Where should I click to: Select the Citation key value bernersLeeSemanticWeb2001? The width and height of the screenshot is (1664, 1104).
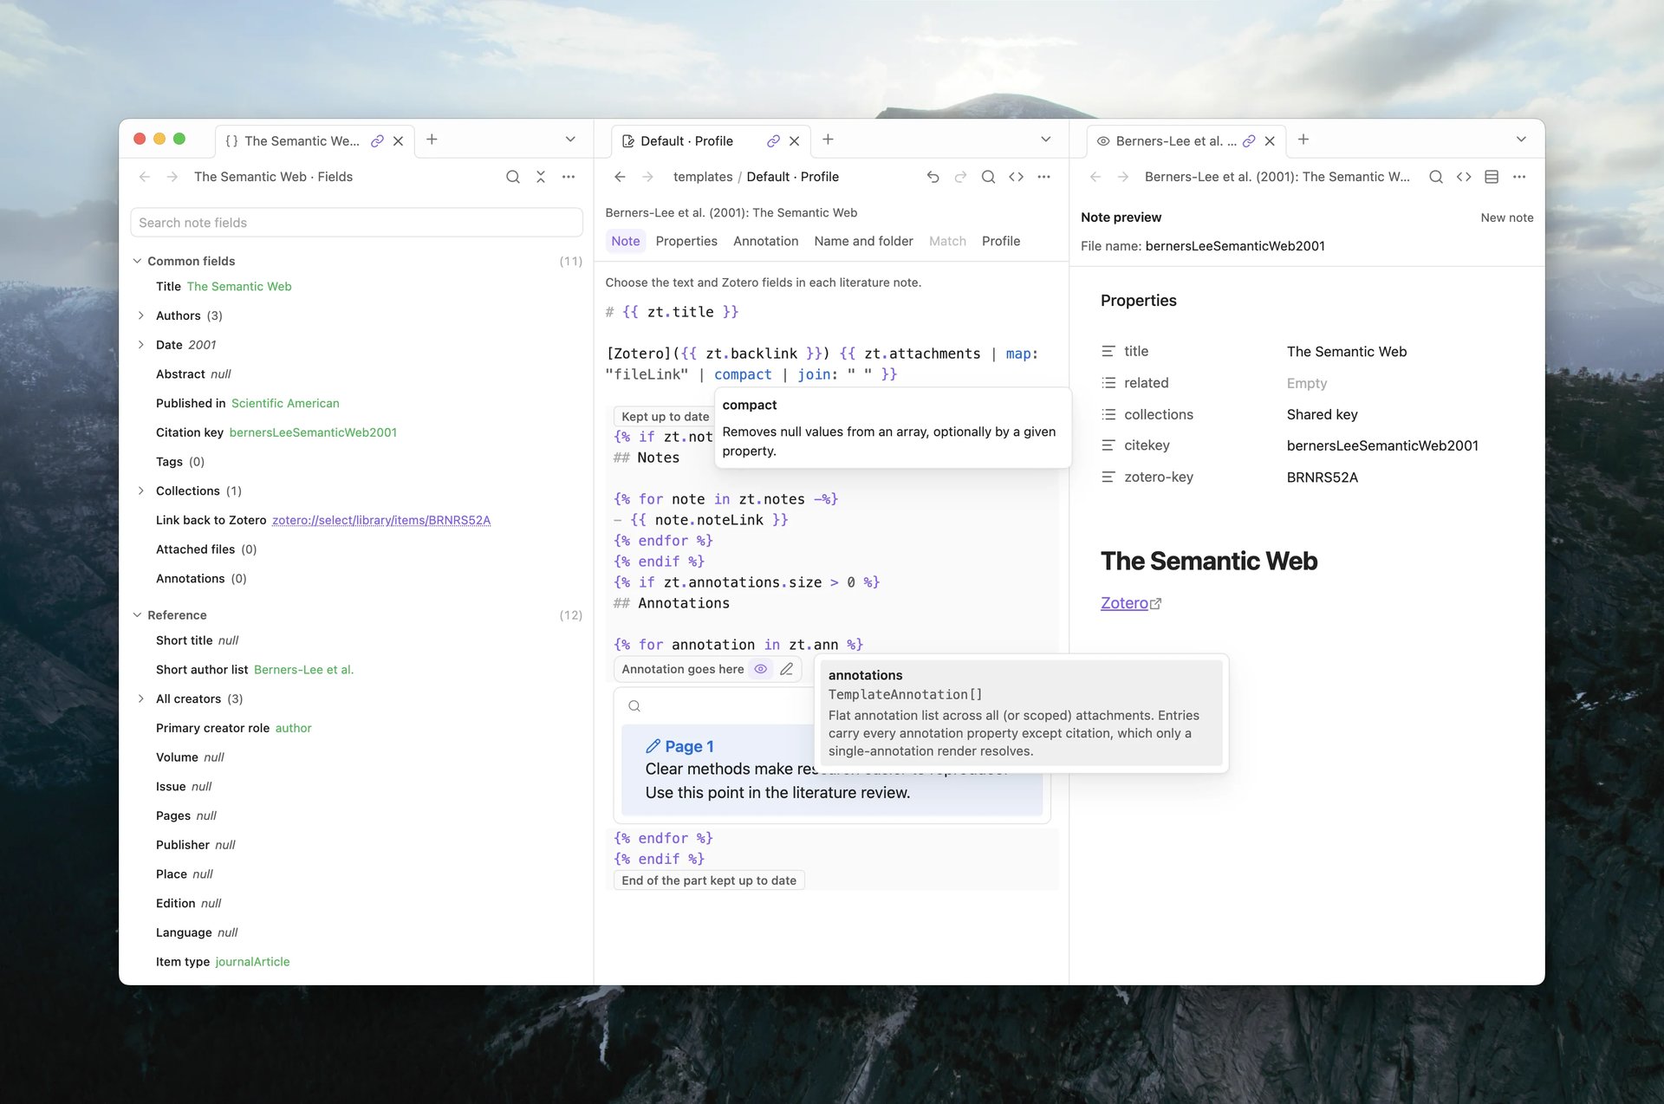[x=313, y=432]
